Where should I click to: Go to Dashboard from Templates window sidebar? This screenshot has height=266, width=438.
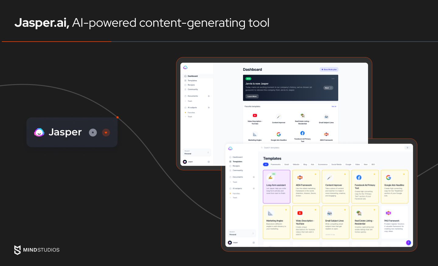coord(238,157)
